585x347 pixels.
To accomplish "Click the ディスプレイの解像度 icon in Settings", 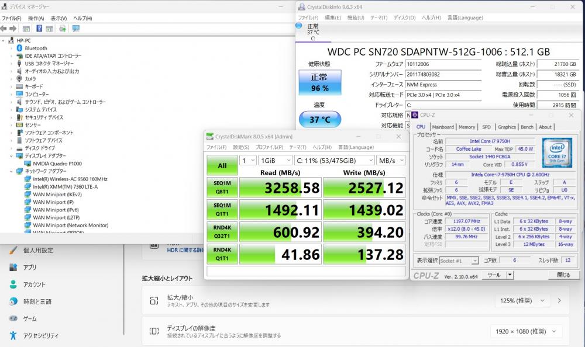I will (x=154, y=331).
